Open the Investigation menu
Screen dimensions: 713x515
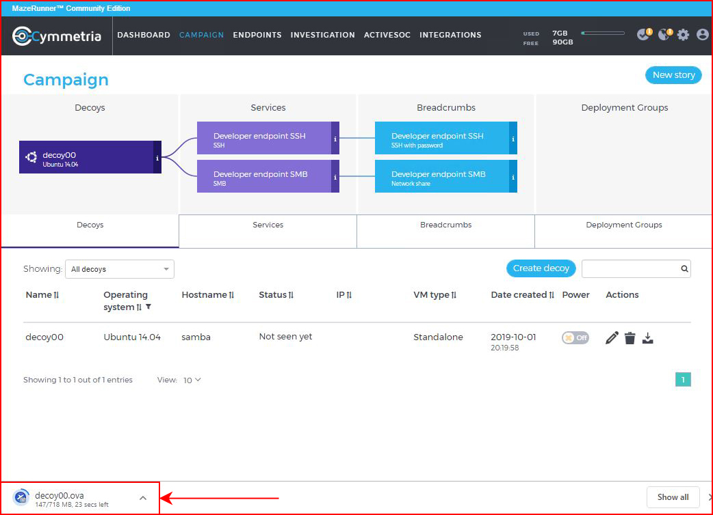(323, 35)
